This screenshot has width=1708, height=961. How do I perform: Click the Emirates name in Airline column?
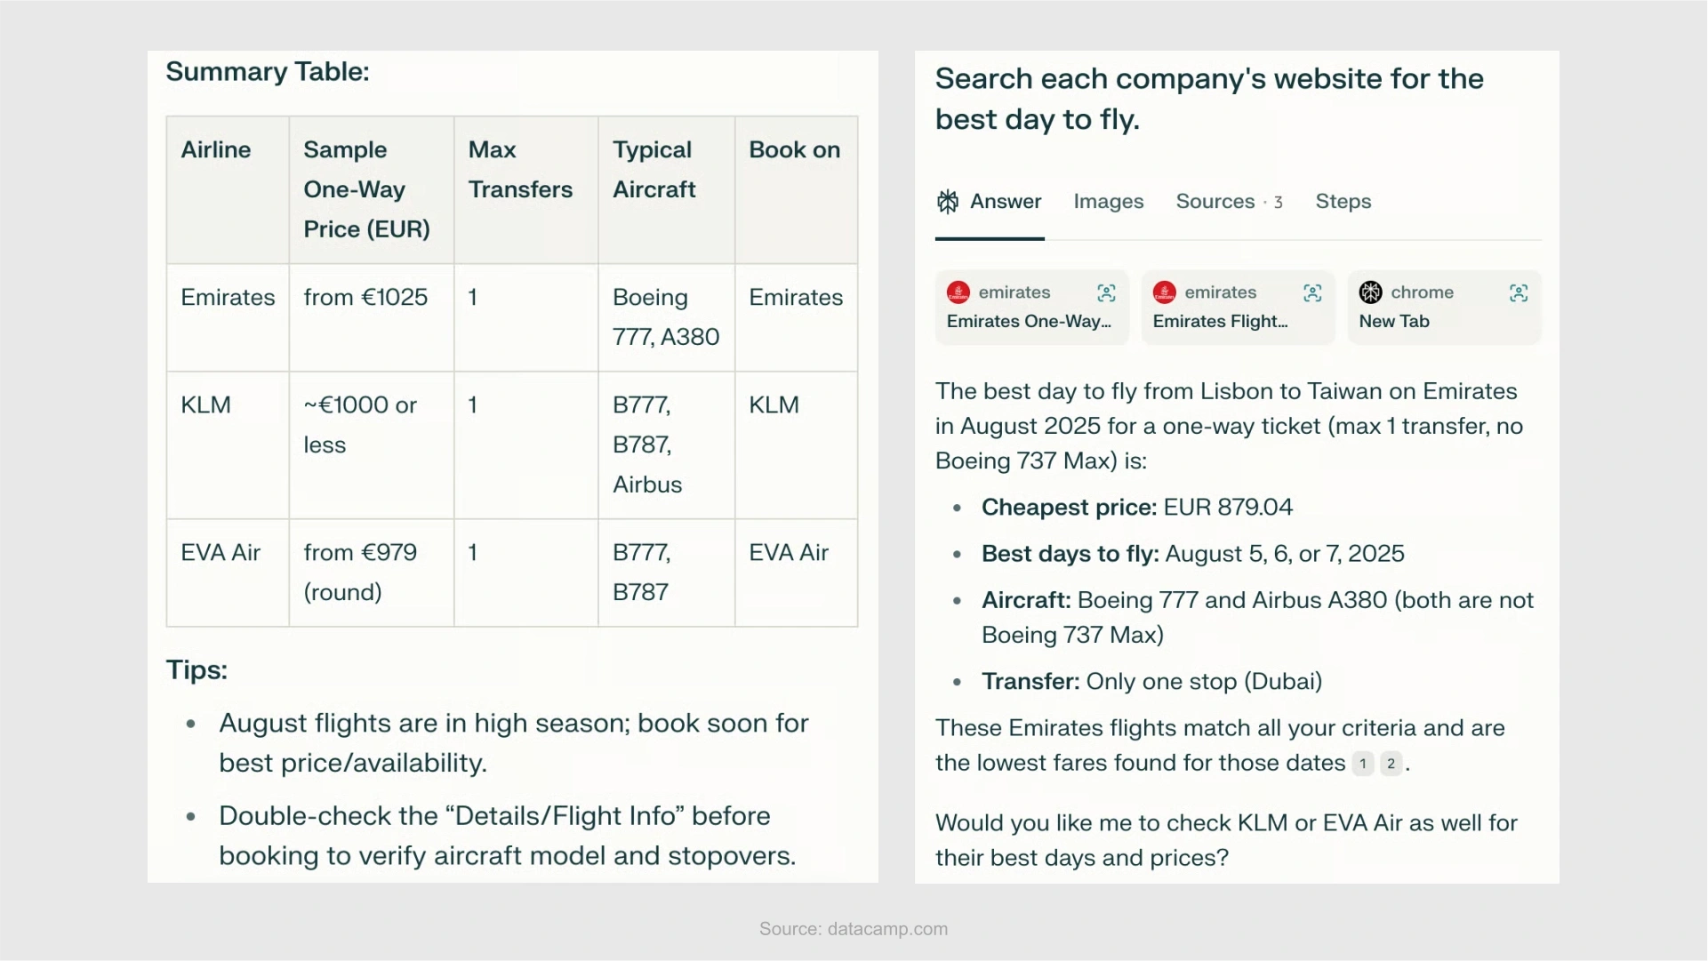(228, 298)
